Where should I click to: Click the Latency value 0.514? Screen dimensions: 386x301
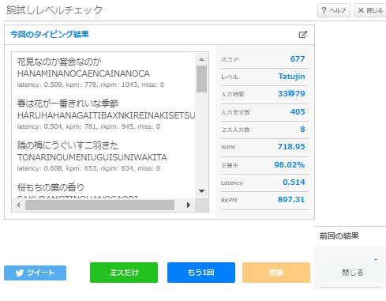pos(294,182)
